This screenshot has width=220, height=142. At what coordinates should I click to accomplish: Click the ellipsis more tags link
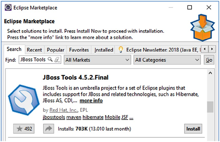click(x=131, y=117)
